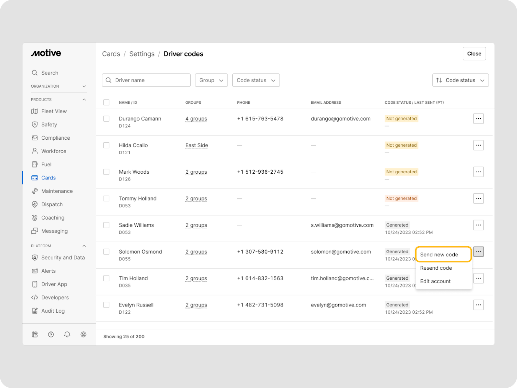
Task: Open the notifications bell icon
Action: [67, 334]
